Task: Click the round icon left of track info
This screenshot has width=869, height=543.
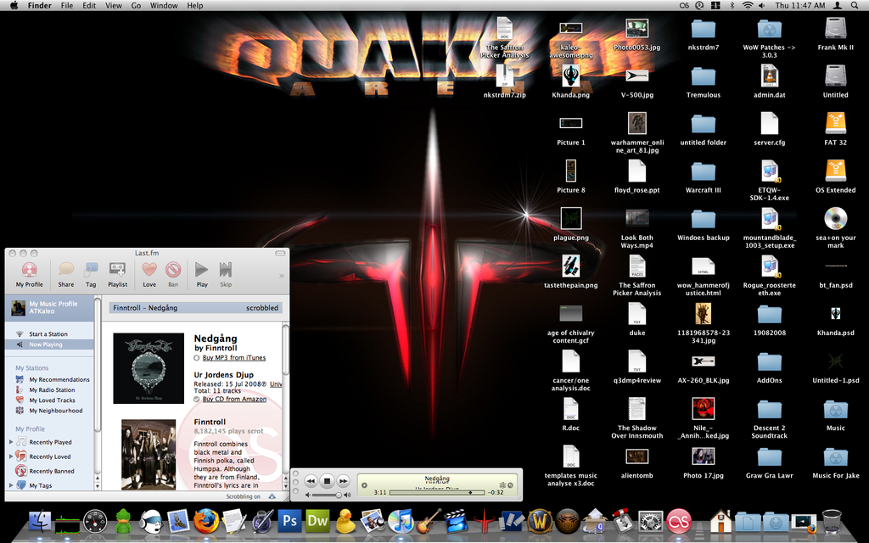Action: click(364, 485)
